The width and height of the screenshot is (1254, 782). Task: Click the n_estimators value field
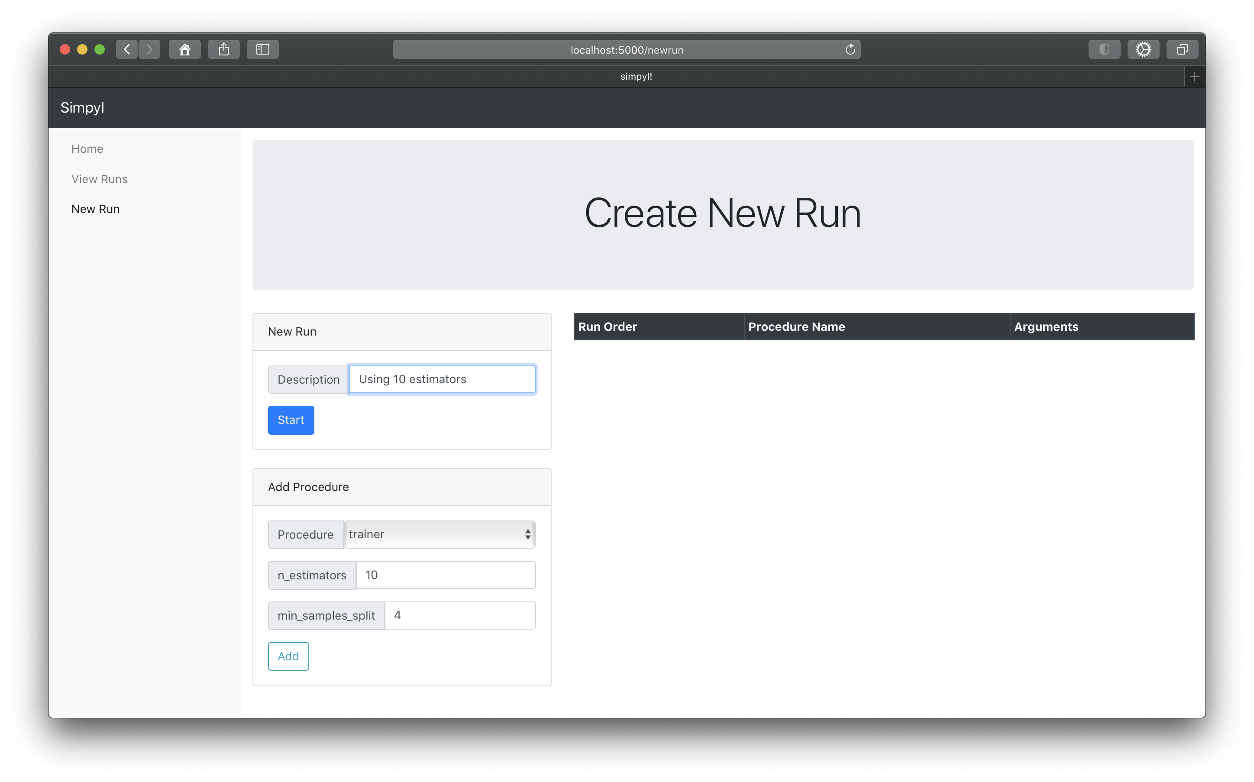446,575
